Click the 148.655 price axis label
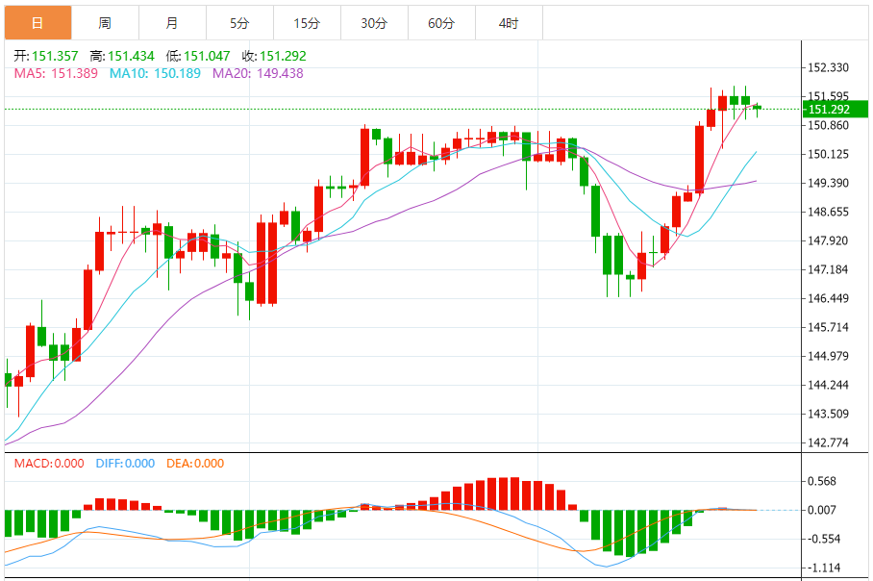This screenshot has height=581, width=873. (828, 212)
